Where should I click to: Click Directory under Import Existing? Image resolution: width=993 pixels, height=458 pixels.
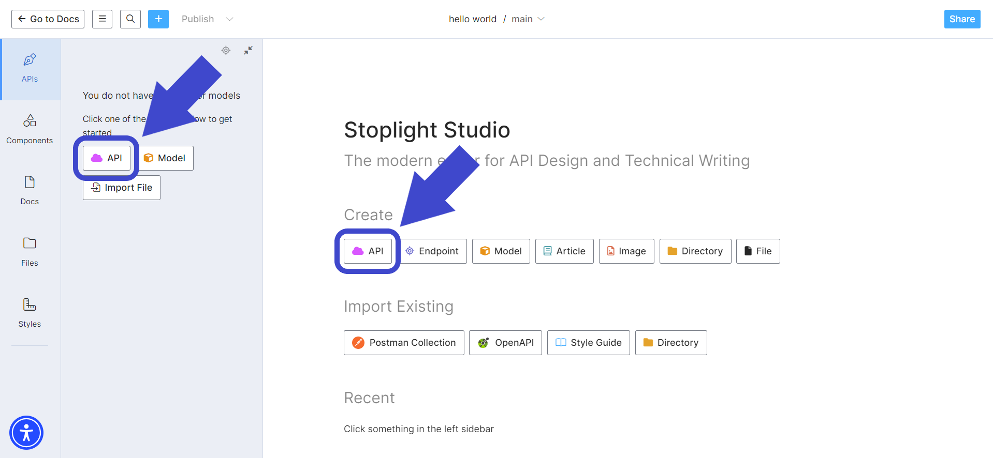(x=671, y=343)
